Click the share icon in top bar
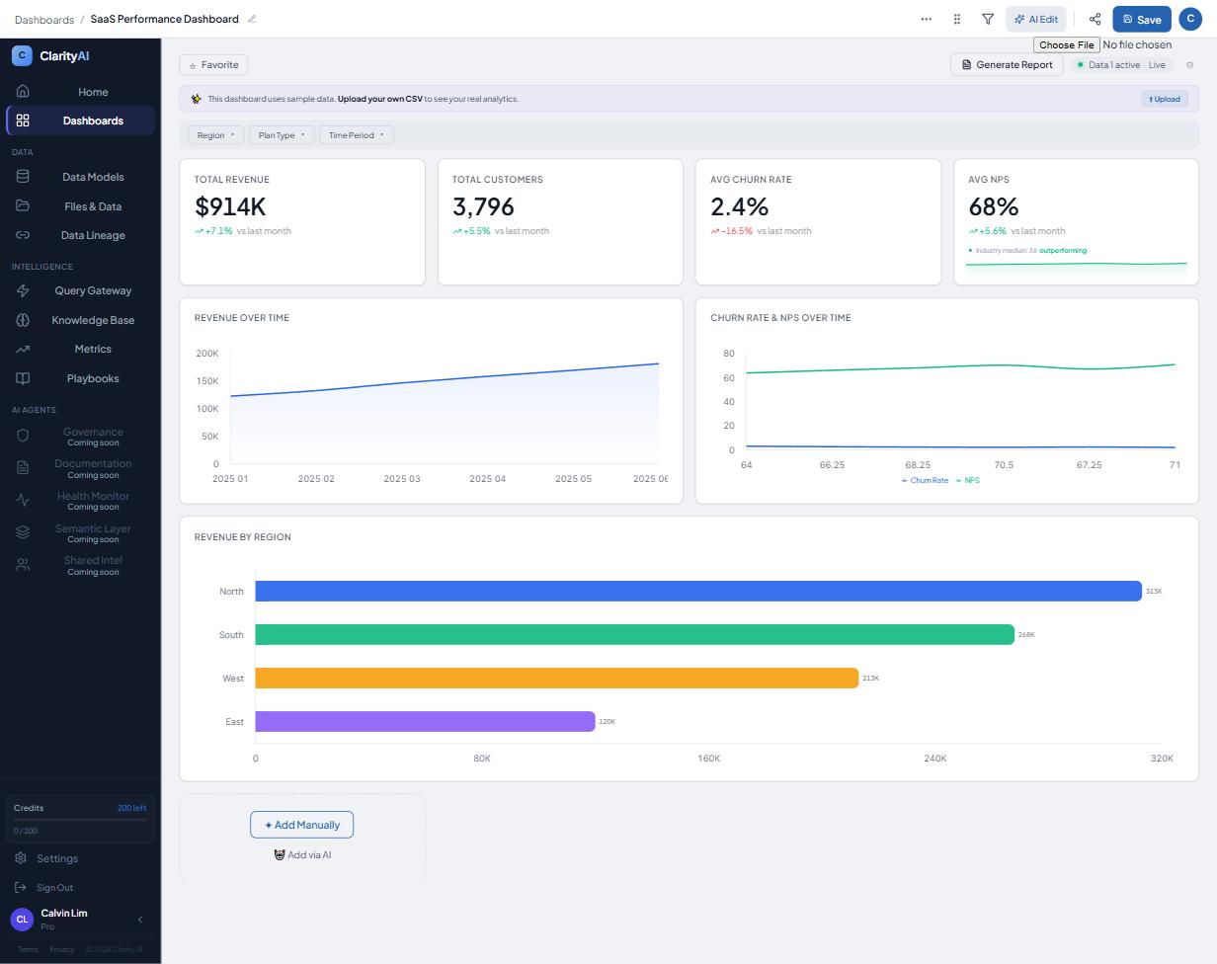Image resolution: width=1217 pixels, height=964 pixels. click(1095, 19)
